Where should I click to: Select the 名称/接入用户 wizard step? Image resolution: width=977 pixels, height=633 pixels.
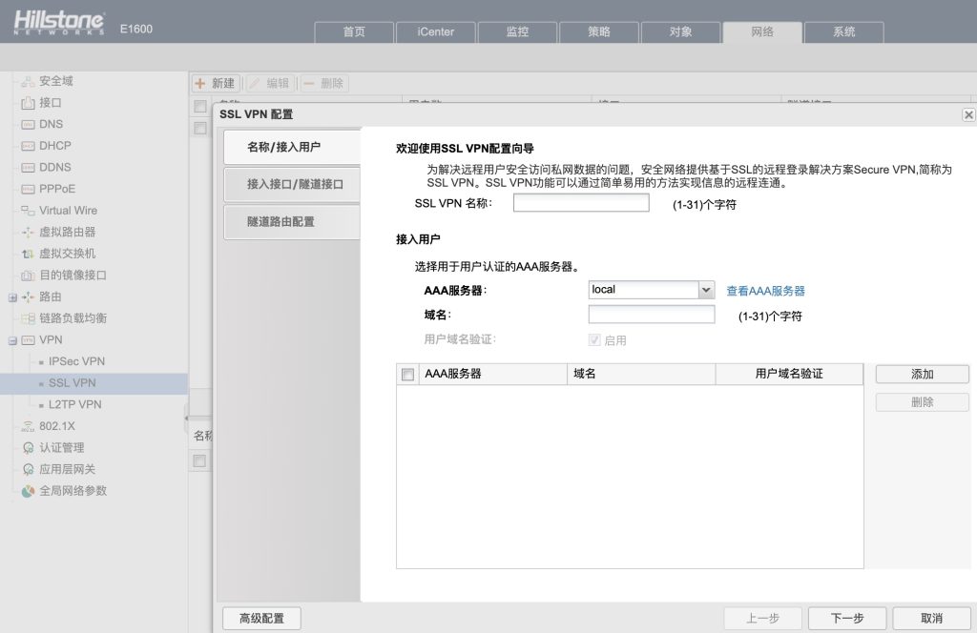click(x=292, y=147)
